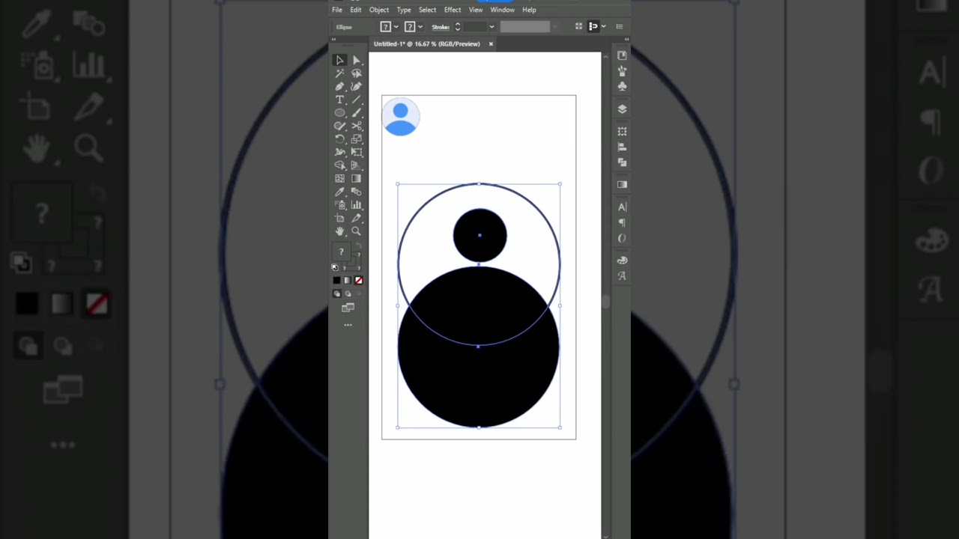Open Align options dropdown in control bar
The image size is (959, 539).
(603, 27)
